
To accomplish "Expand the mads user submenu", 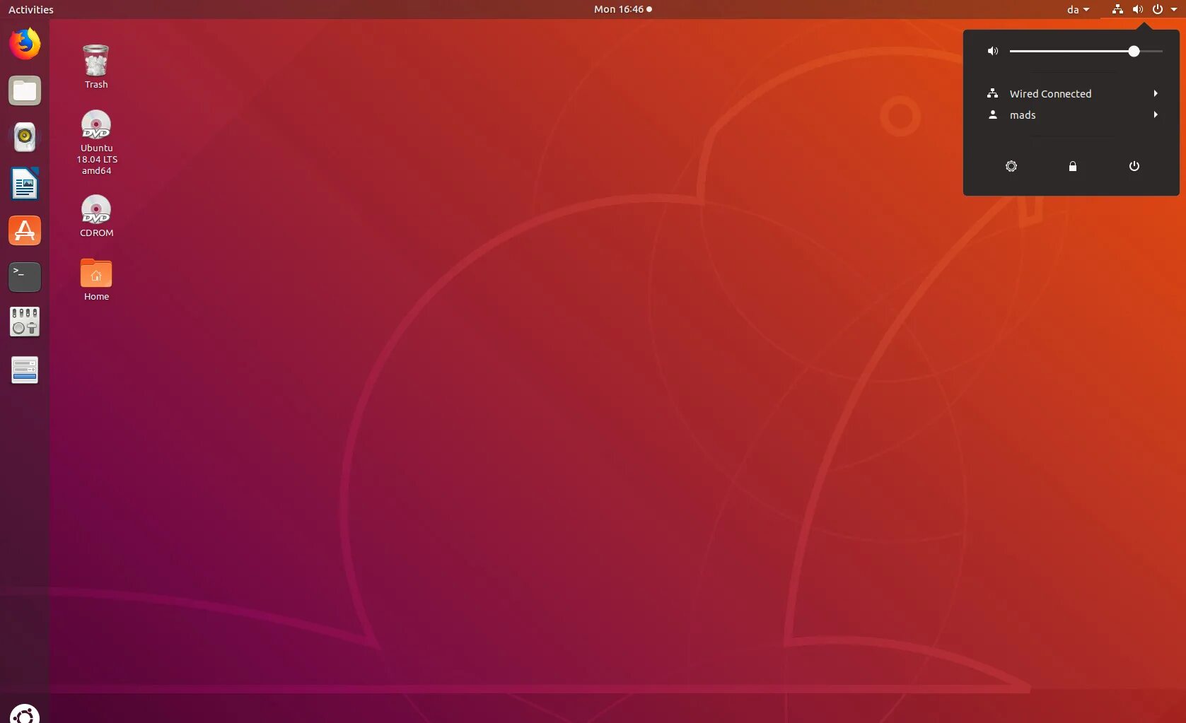I will tap(1156, 114).
